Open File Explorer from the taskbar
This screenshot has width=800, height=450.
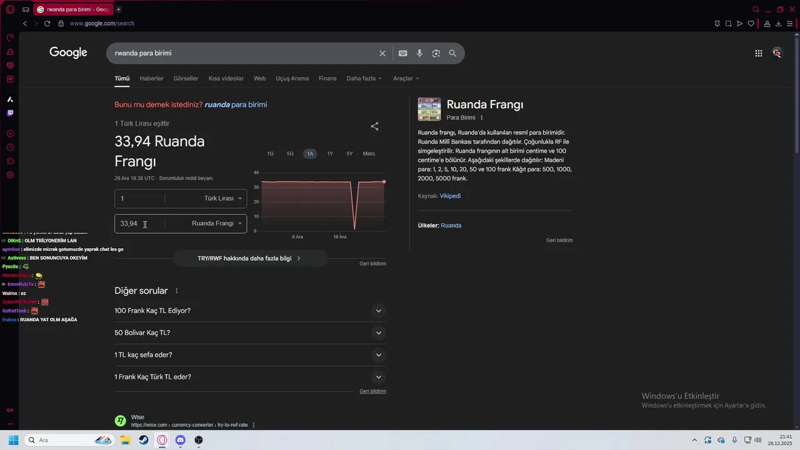click(x=125, y=440)
